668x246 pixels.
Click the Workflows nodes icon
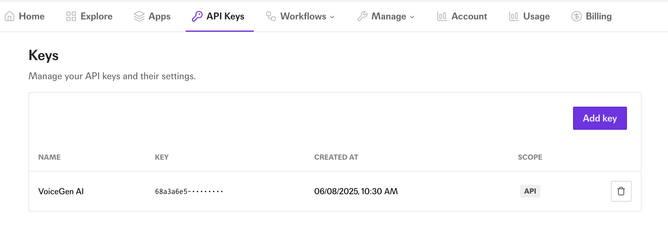point(271,16)
